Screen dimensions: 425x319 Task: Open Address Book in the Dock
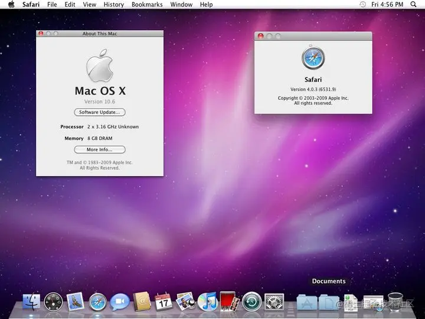coord(142,301)
